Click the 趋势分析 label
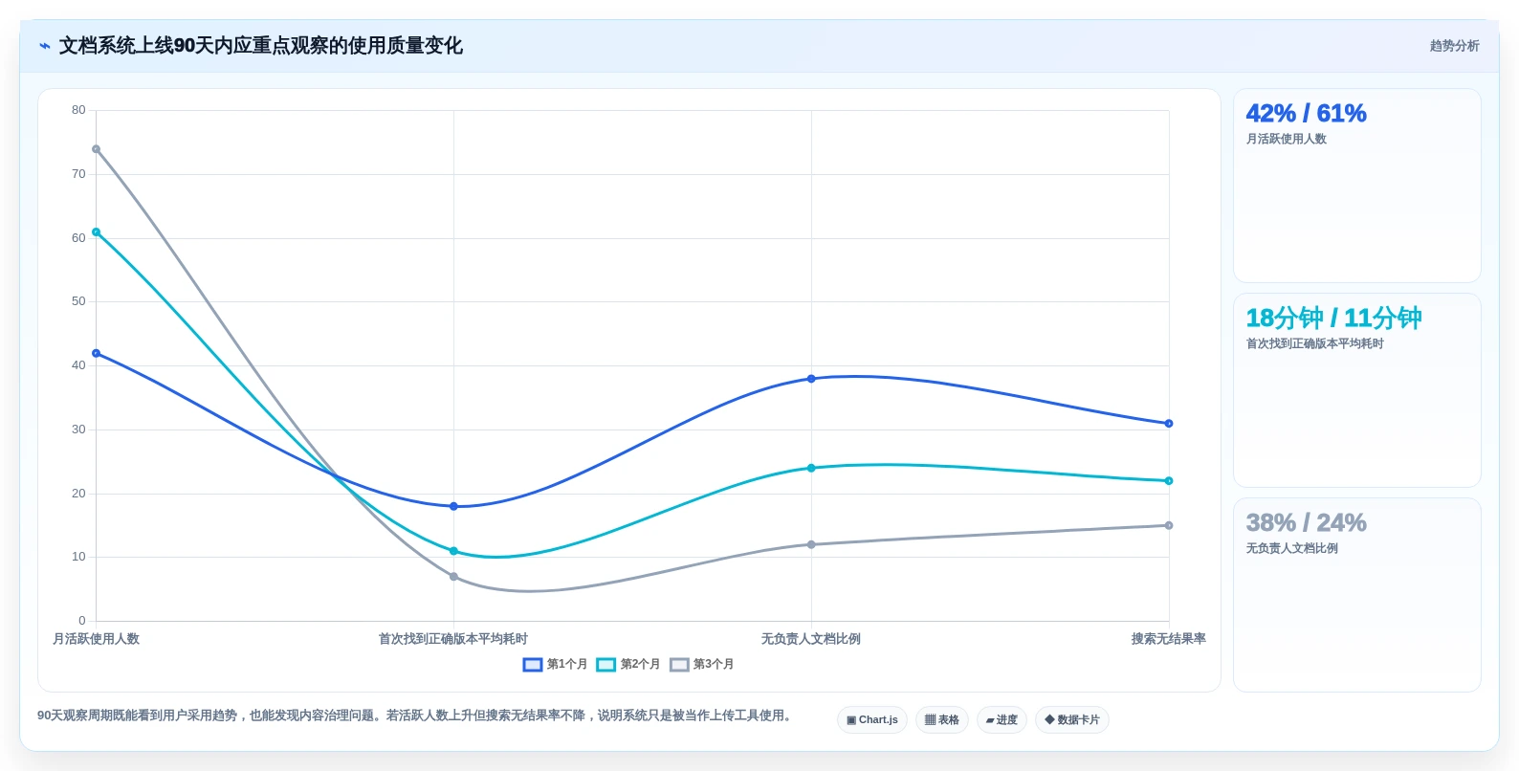Screen dimensions: 1519x771 pyautogui.click(x=1454, y=46)
